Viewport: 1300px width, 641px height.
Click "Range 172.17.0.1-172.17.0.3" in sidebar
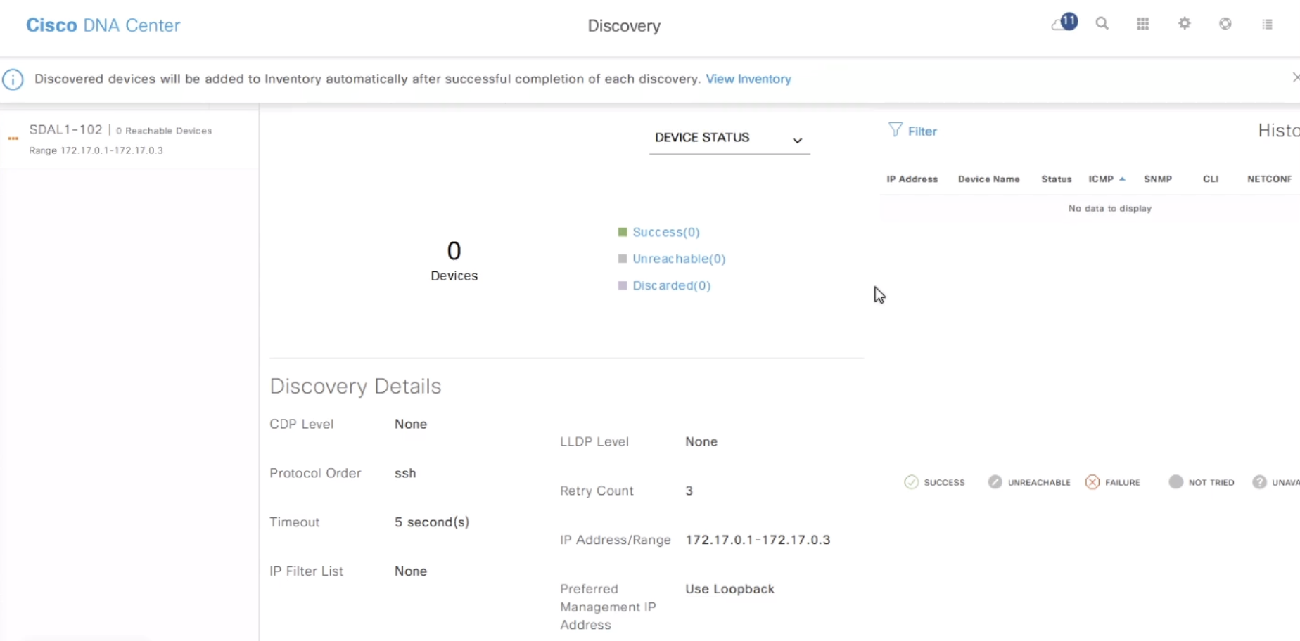coord(96,150)
